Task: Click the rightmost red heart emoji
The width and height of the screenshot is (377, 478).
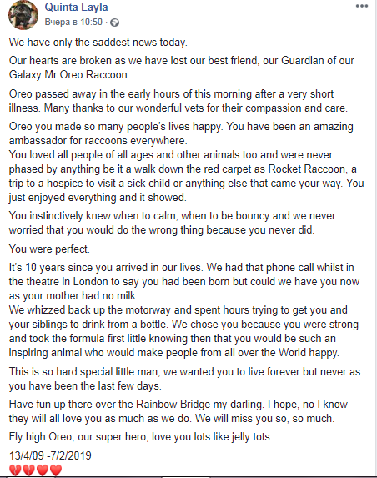Action: click(56, 470)
